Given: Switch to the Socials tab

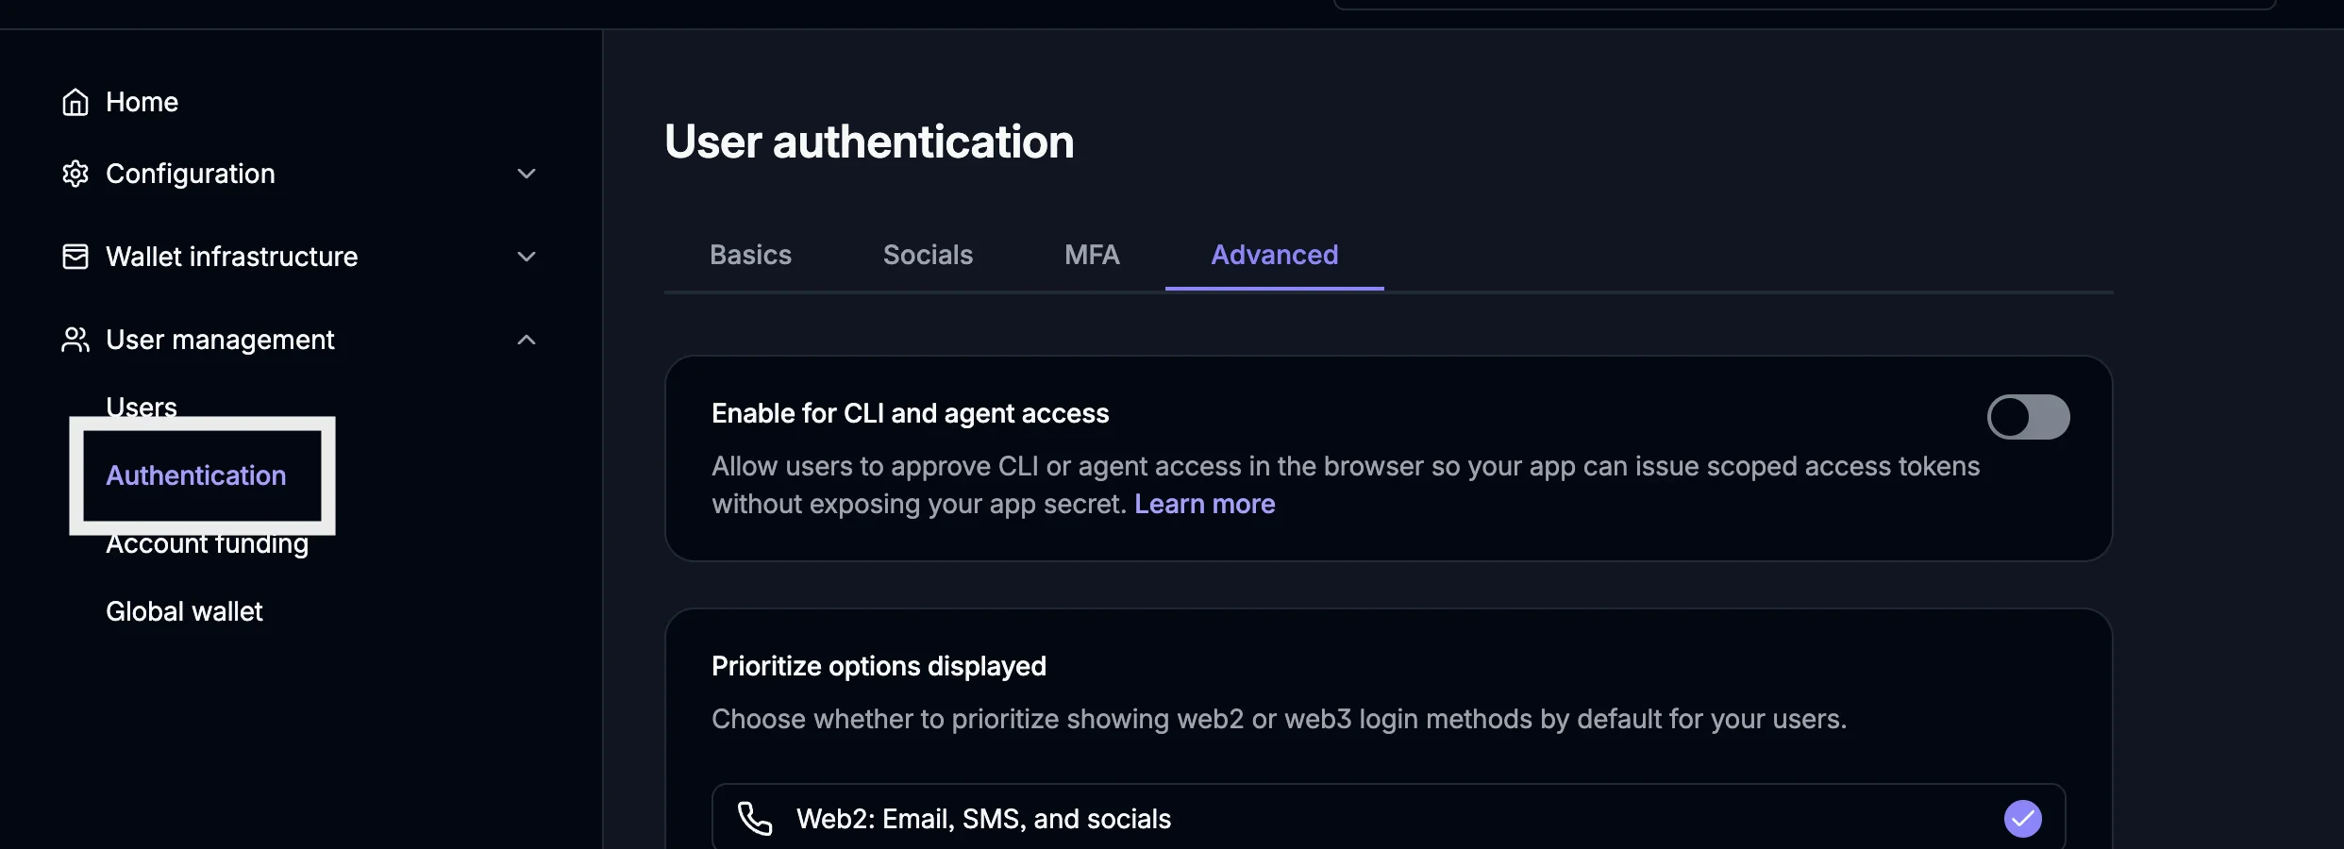Looking at the screenshot, I should (928, 255).
